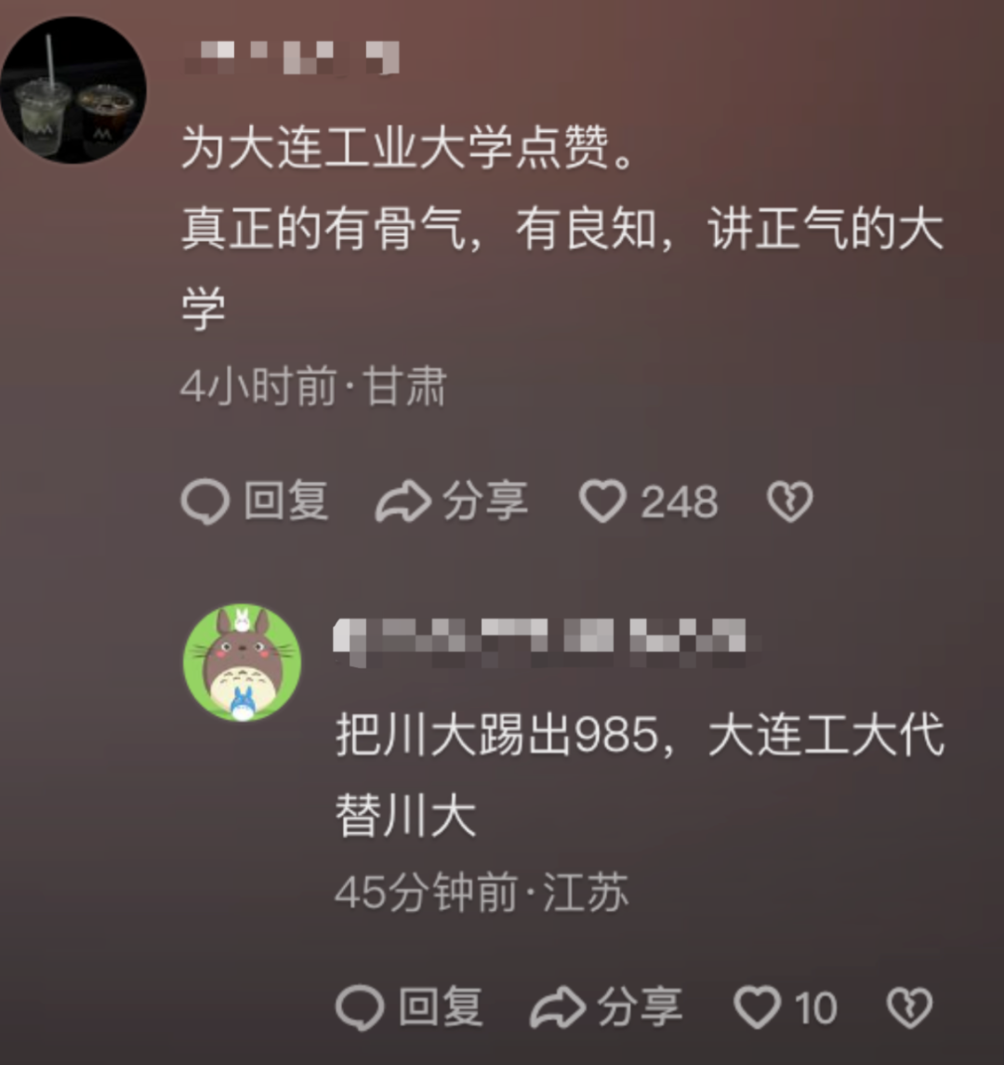Dislike the Gansu comment via broken heart
The height and width of the screenshot is (1065, 1004).
(789, 501)
